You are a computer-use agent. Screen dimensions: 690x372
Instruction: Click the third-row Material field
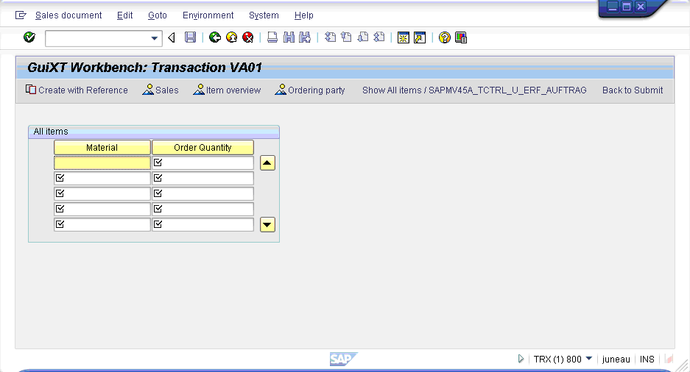click(102, 193)
